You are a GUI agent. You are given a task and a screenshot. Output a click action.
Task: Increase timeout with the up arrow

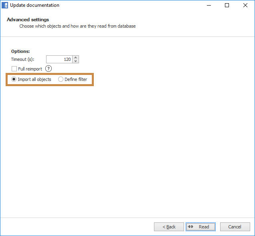coord(76,58)
